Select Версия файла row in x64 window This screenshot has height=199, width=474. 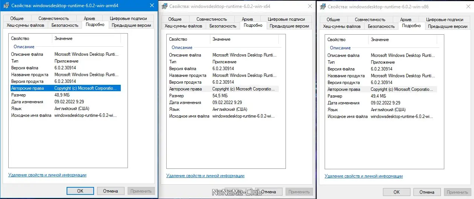tap(223, 69)
